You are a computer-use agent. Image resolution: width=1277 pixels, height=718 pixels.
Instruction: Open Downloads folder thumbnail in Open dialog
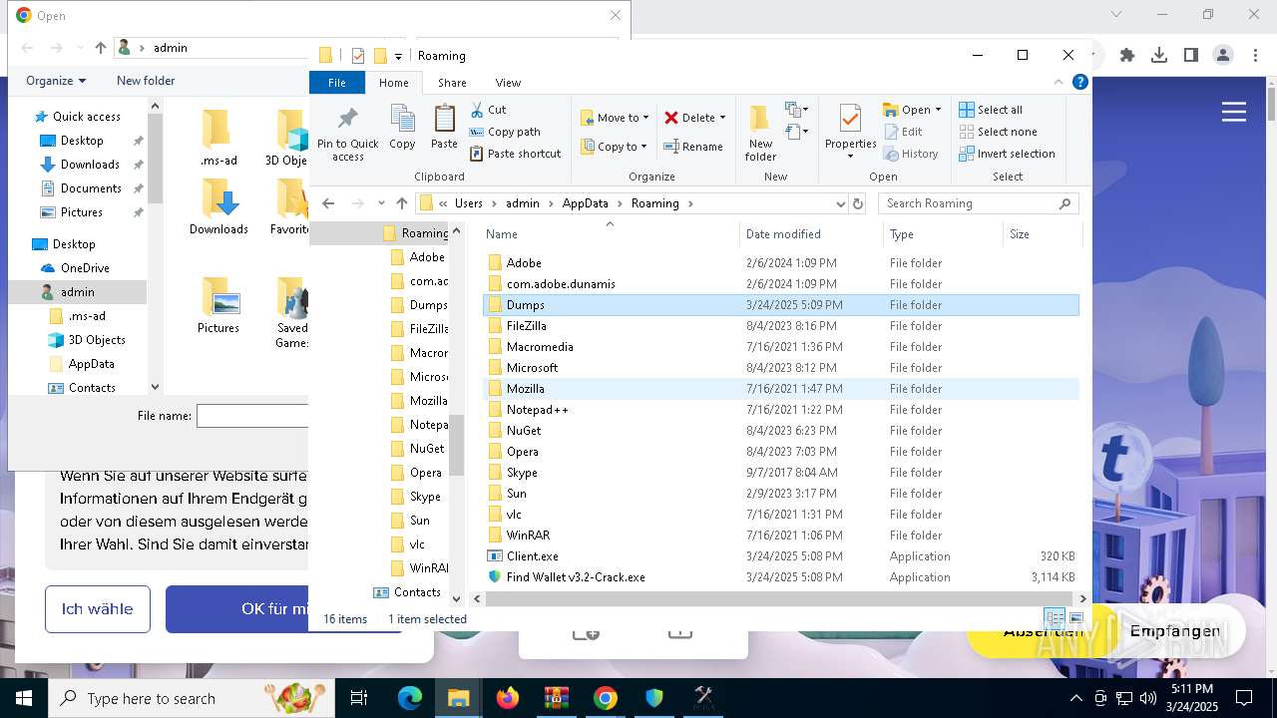click(218, 207)
